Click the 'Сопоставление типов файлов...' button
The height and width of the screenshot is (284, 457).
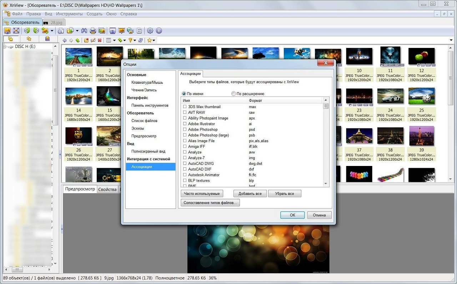tap(210, 203)
